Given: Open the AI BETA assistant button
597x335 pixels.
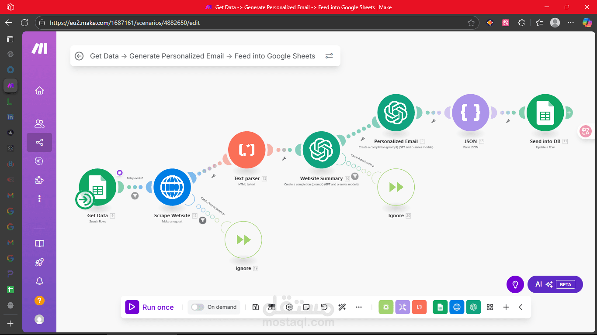Looking at the screenshot, I should click(555, 284).
